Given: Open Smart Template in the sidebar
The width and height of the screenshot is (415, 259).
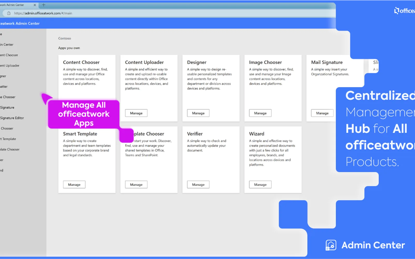Looking at the screenshot, I should tap(8, 139).
